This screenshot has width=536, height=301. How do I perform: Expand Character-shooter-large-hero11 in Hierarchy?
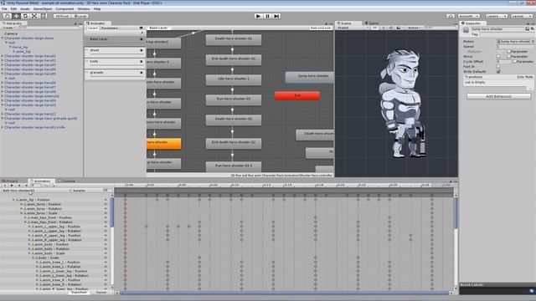(3, 114)
